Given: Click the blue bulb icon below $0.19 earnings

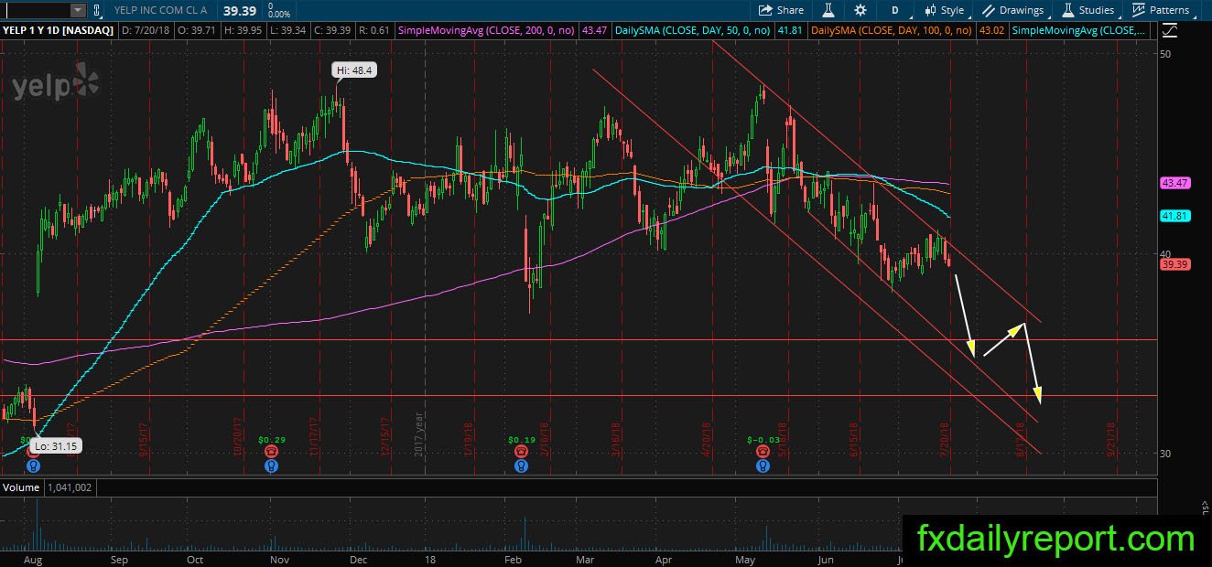Looking at the screenshot, I should [521, 465].
